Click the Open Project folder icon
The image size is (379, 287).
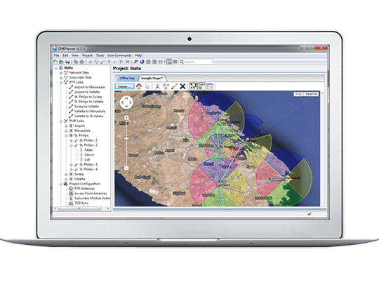[x=61, y=62]
